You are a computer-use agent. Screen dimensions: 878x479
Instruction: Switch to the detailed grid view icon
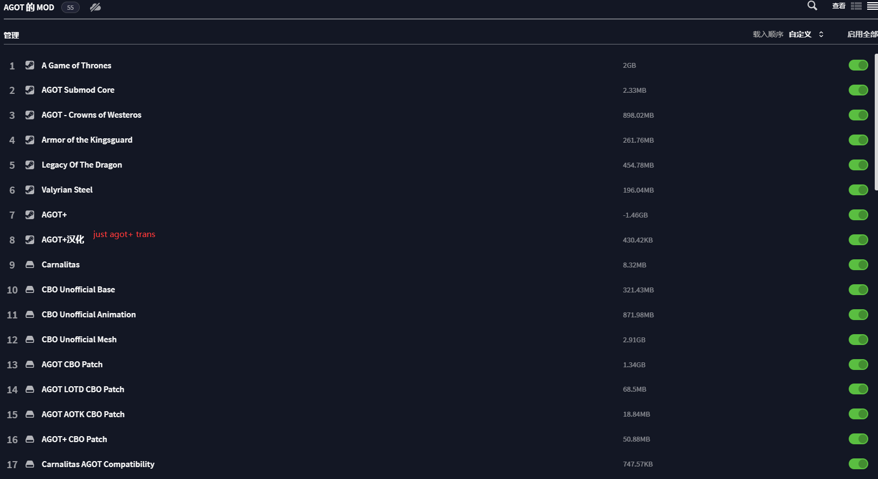pyautogui.click(x=856, y=6)
